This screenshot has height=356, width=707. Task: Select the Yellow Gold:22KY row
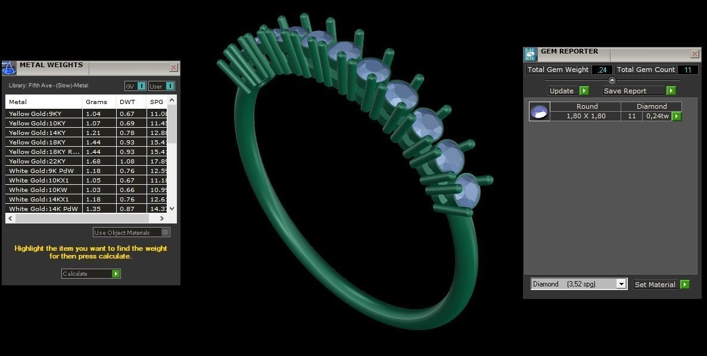[86, 161]
